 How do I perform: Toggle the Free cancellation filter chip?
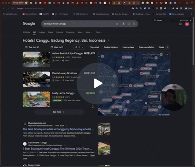click(147, 47)
